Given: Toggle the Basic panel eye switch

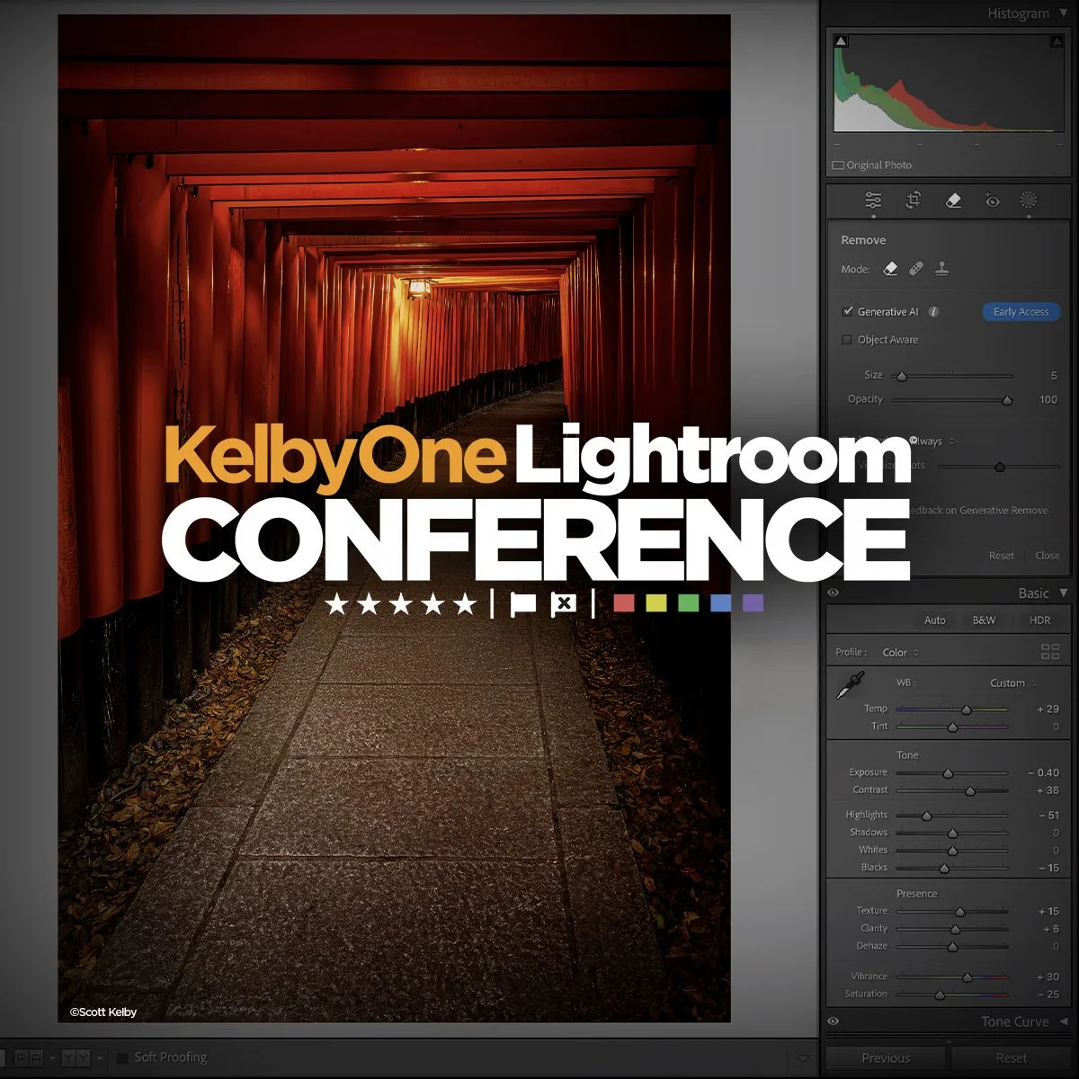Looking at the screenshot, I should (x=833, y=593).
